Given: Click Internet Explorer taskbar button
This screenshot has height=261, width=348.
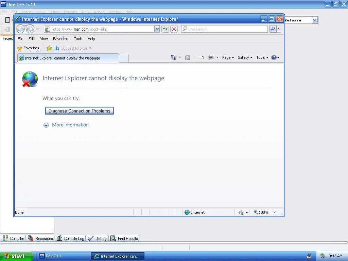Looking at the screenshot, I should pyautogui.click(x=118, y=256).
